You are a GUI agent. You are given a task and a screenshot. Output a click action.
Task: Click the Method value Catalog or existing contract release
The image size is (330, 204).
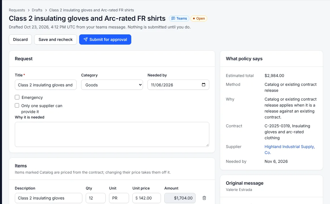(290, 88)
